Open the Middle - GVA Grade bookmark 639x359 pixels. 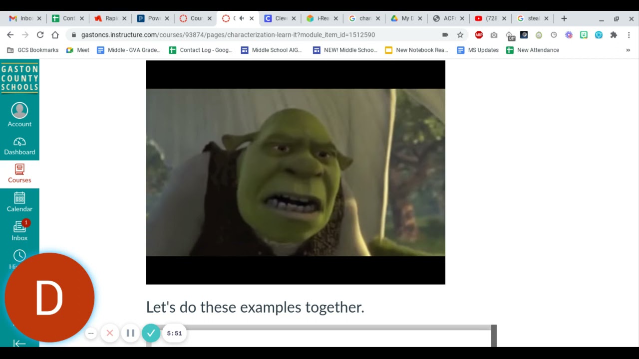click(129, 50)
